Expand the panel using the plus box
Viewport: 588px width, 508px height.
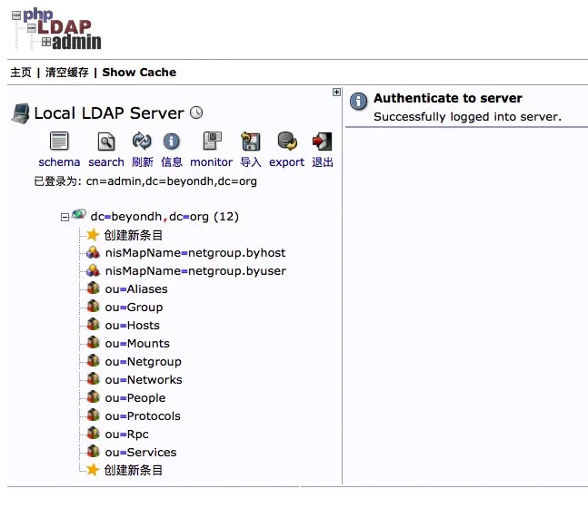tap(336, 93)
